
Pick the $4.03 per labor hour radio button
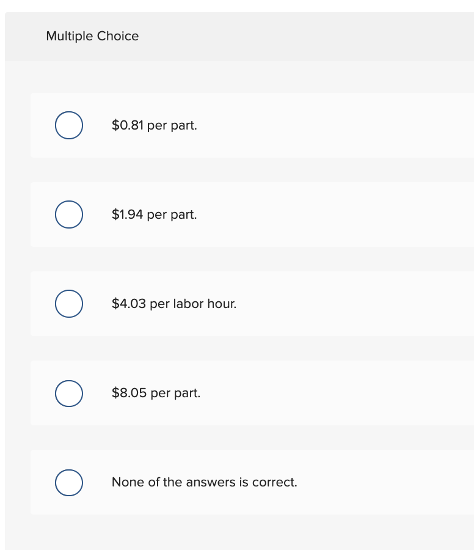(x=69, y=304)
